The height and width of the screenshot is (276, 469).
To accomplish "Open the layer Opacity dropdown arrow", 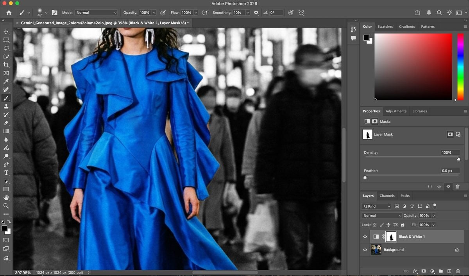I will tap(433, 215).
